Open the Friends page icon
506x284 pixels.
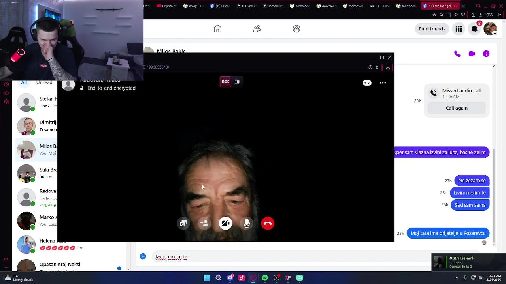click(257, 29)
